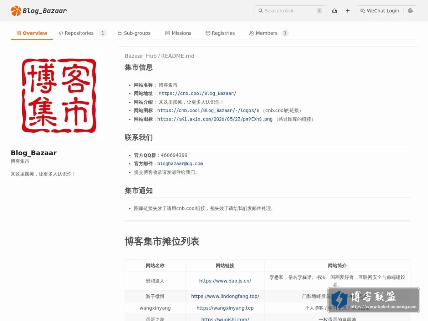
Task: Click the Repositories count badge 1
Action: pos(103,33)
